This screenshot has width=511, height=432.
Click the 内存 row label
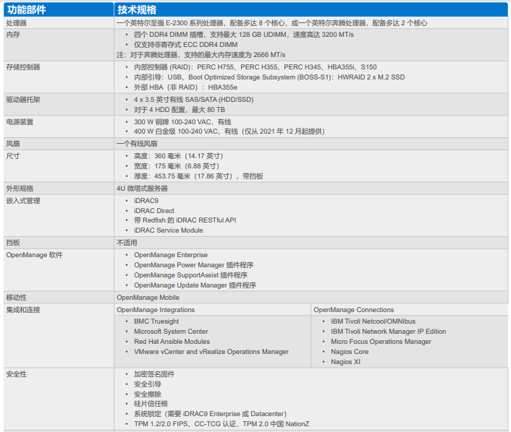pos(13,34)
